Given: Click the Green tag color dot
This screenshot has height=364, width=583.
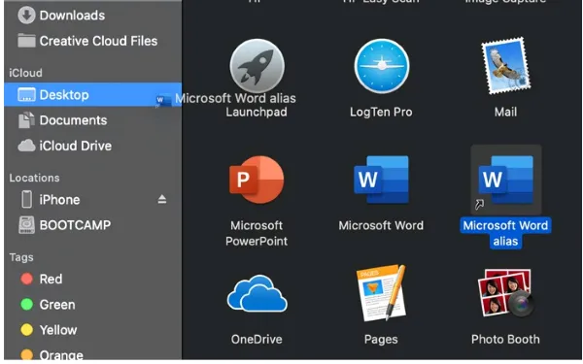Looking at the screenshot, I should click(x=27, y=305).
